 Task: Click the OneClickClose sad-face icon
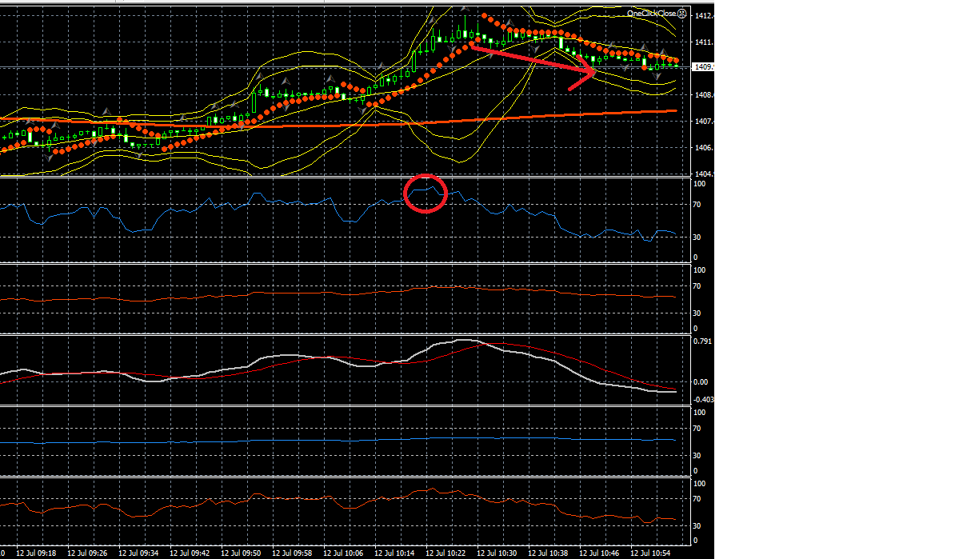click(x=681, y=13)
